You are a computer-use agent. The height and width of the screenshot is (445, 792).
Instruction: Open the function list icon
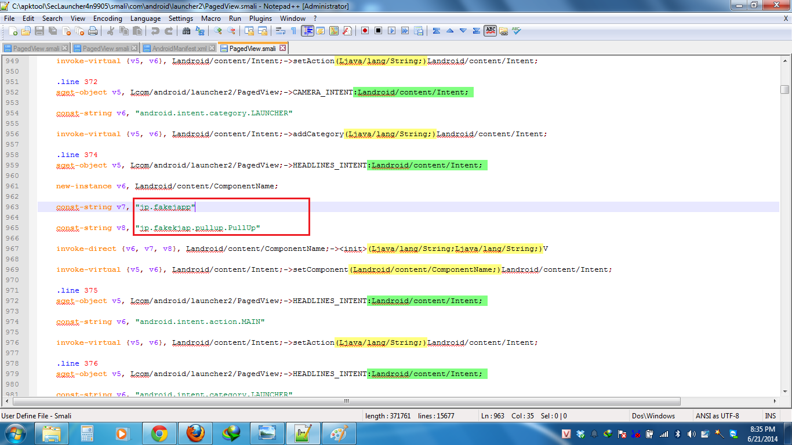click(x=347, y=31)
